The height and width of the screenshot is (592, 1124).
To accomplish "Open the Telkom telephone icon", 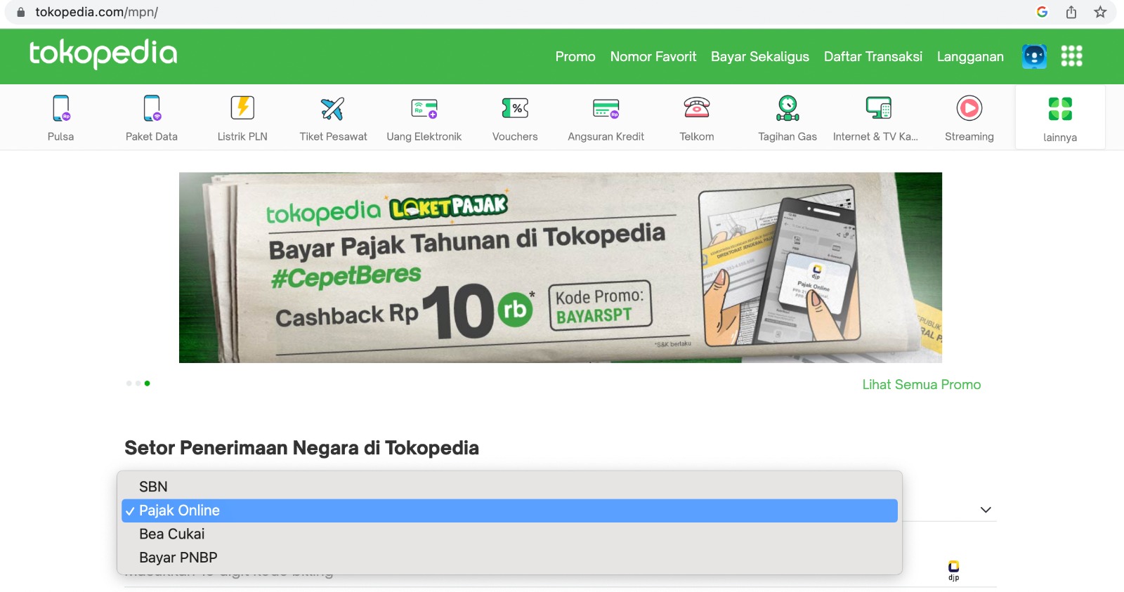I will pyautogui.click(x=697, y=108).
